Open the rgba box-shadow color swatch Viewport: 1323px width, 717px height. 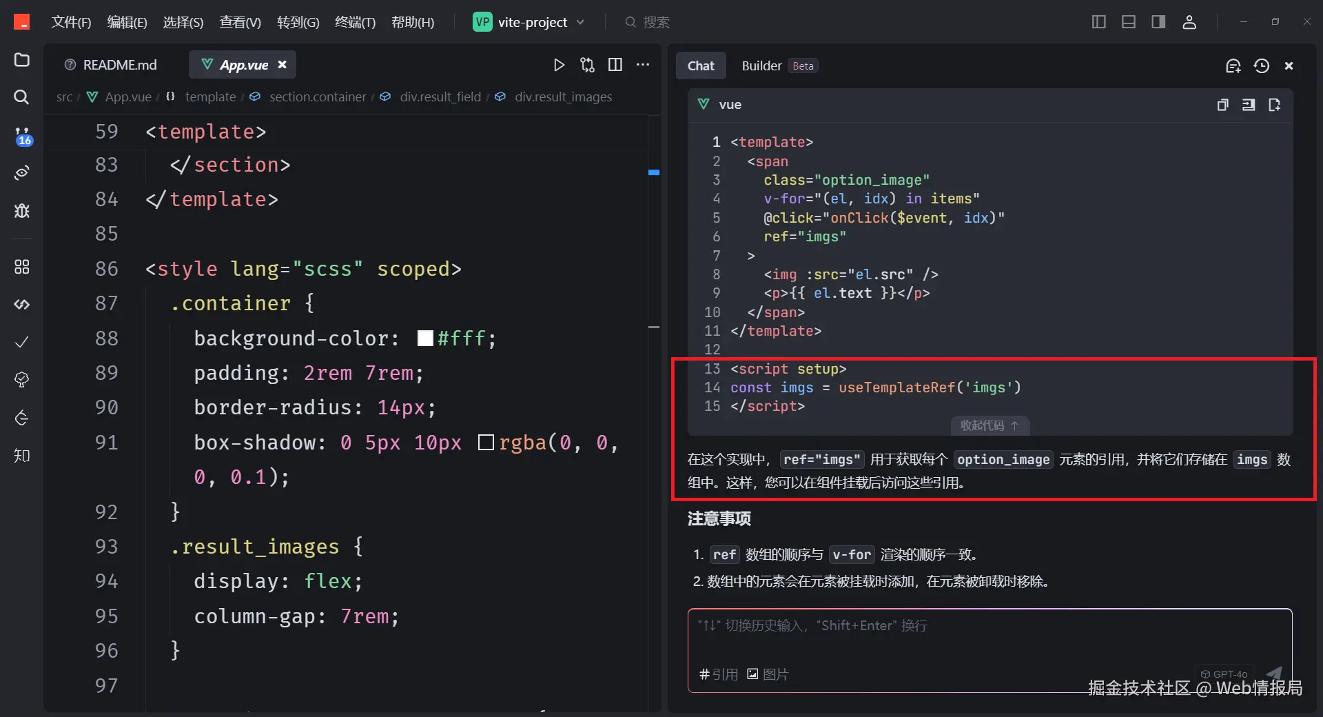tap(486, 443)
